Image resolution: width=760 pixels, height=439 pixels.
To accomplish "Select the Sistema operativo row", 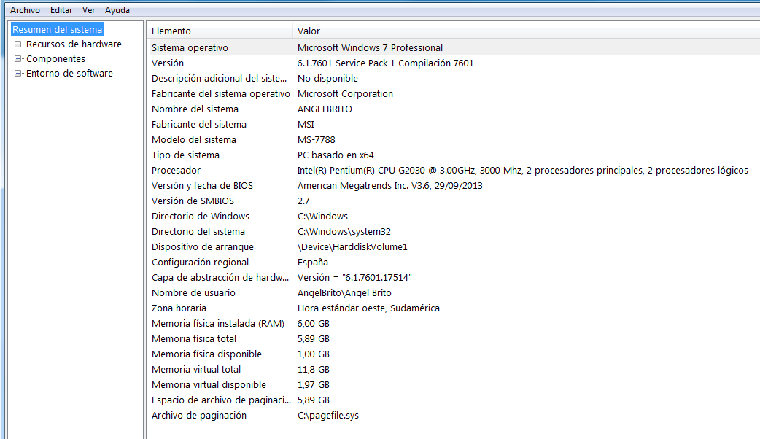I will 190,48.
